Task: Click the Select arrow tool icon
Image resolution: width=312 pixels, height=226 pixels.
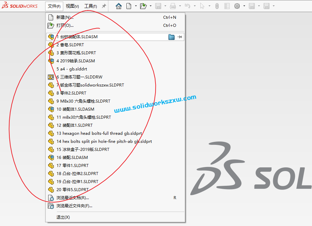Action: click(x=202, y=6)
